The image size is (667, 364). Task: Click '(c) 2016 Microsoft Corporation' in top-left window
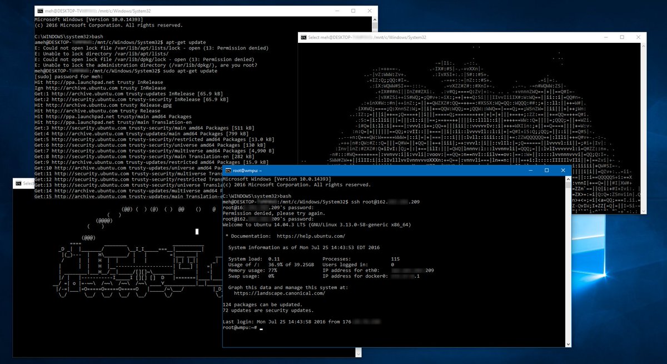108,24
